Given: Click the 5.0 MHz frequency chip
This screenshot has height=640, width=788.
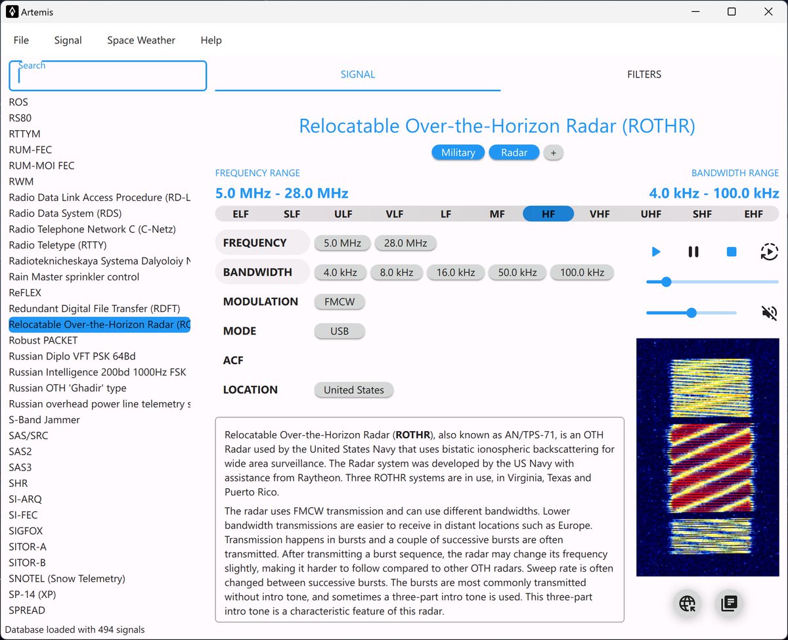Looking at the screenshot, I should [x=343, y=242].
